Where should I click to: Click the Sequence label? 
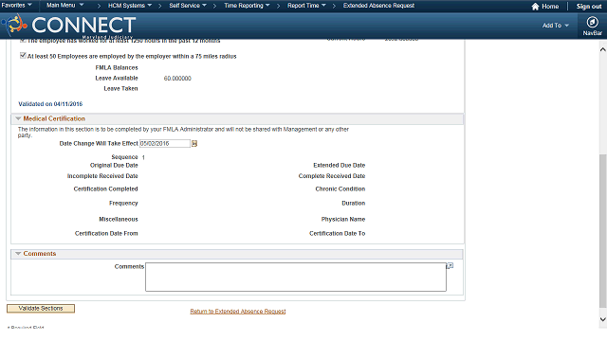[124, 157]
